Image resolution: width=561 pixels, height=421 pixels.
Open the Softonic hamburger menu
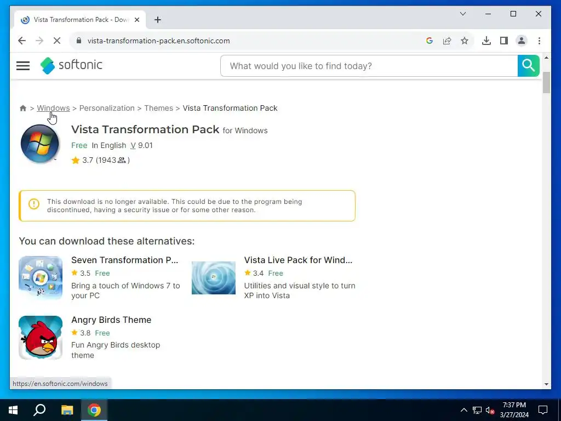[x=23, y=66]
